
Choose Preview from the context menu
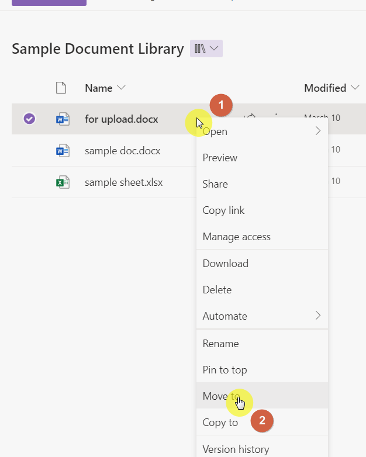[x=262, y=158]
